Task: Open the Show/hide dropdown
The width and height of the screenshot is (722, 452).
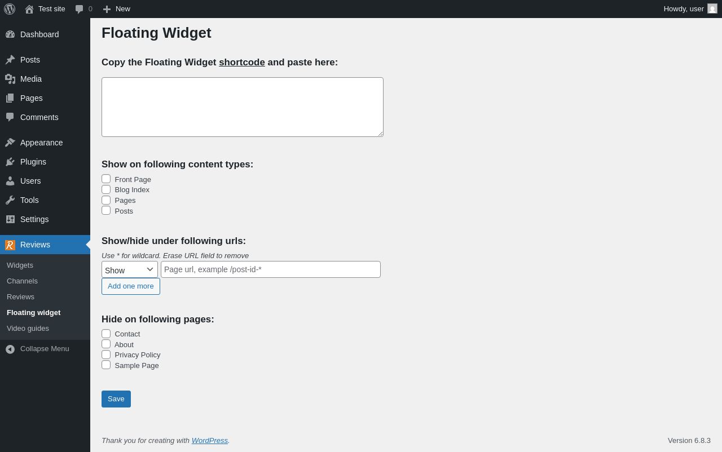Action: click(130, 269)
